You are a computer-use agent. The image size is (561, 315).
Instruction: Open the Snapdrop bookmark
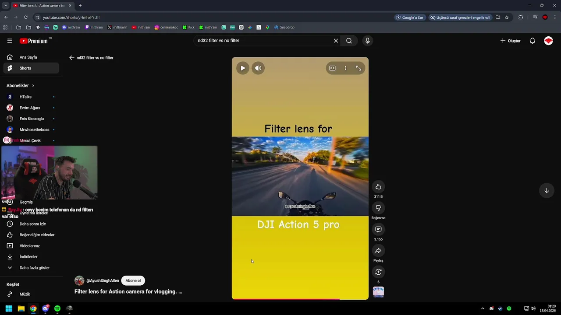click(284, 27)
